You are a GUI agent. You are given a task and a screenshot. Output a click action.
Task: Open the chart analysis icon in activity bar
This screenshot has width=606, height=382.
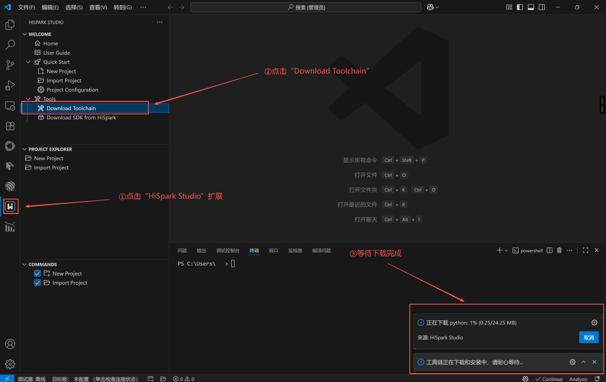[10, 227]
